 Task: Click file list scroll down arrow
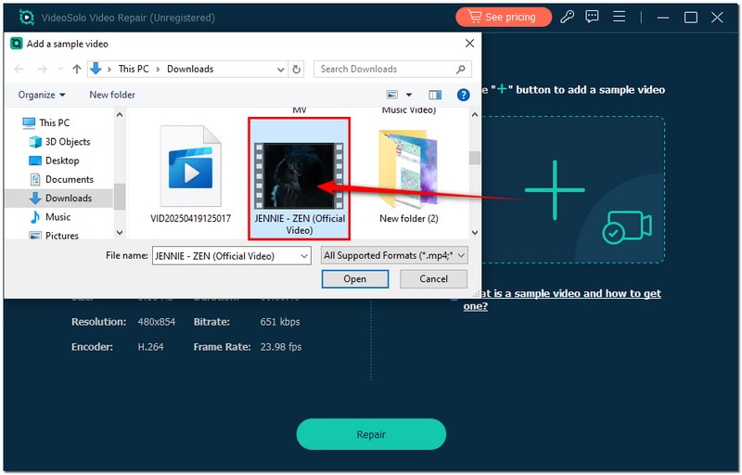(x=475, y=232)
